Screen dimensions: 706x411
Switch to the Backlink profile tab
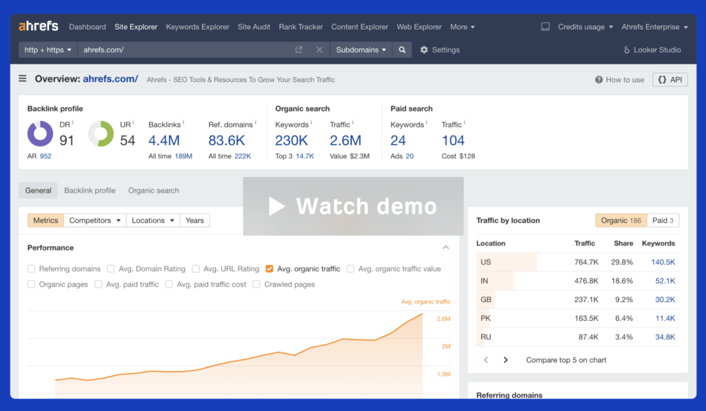click(90, 191)
